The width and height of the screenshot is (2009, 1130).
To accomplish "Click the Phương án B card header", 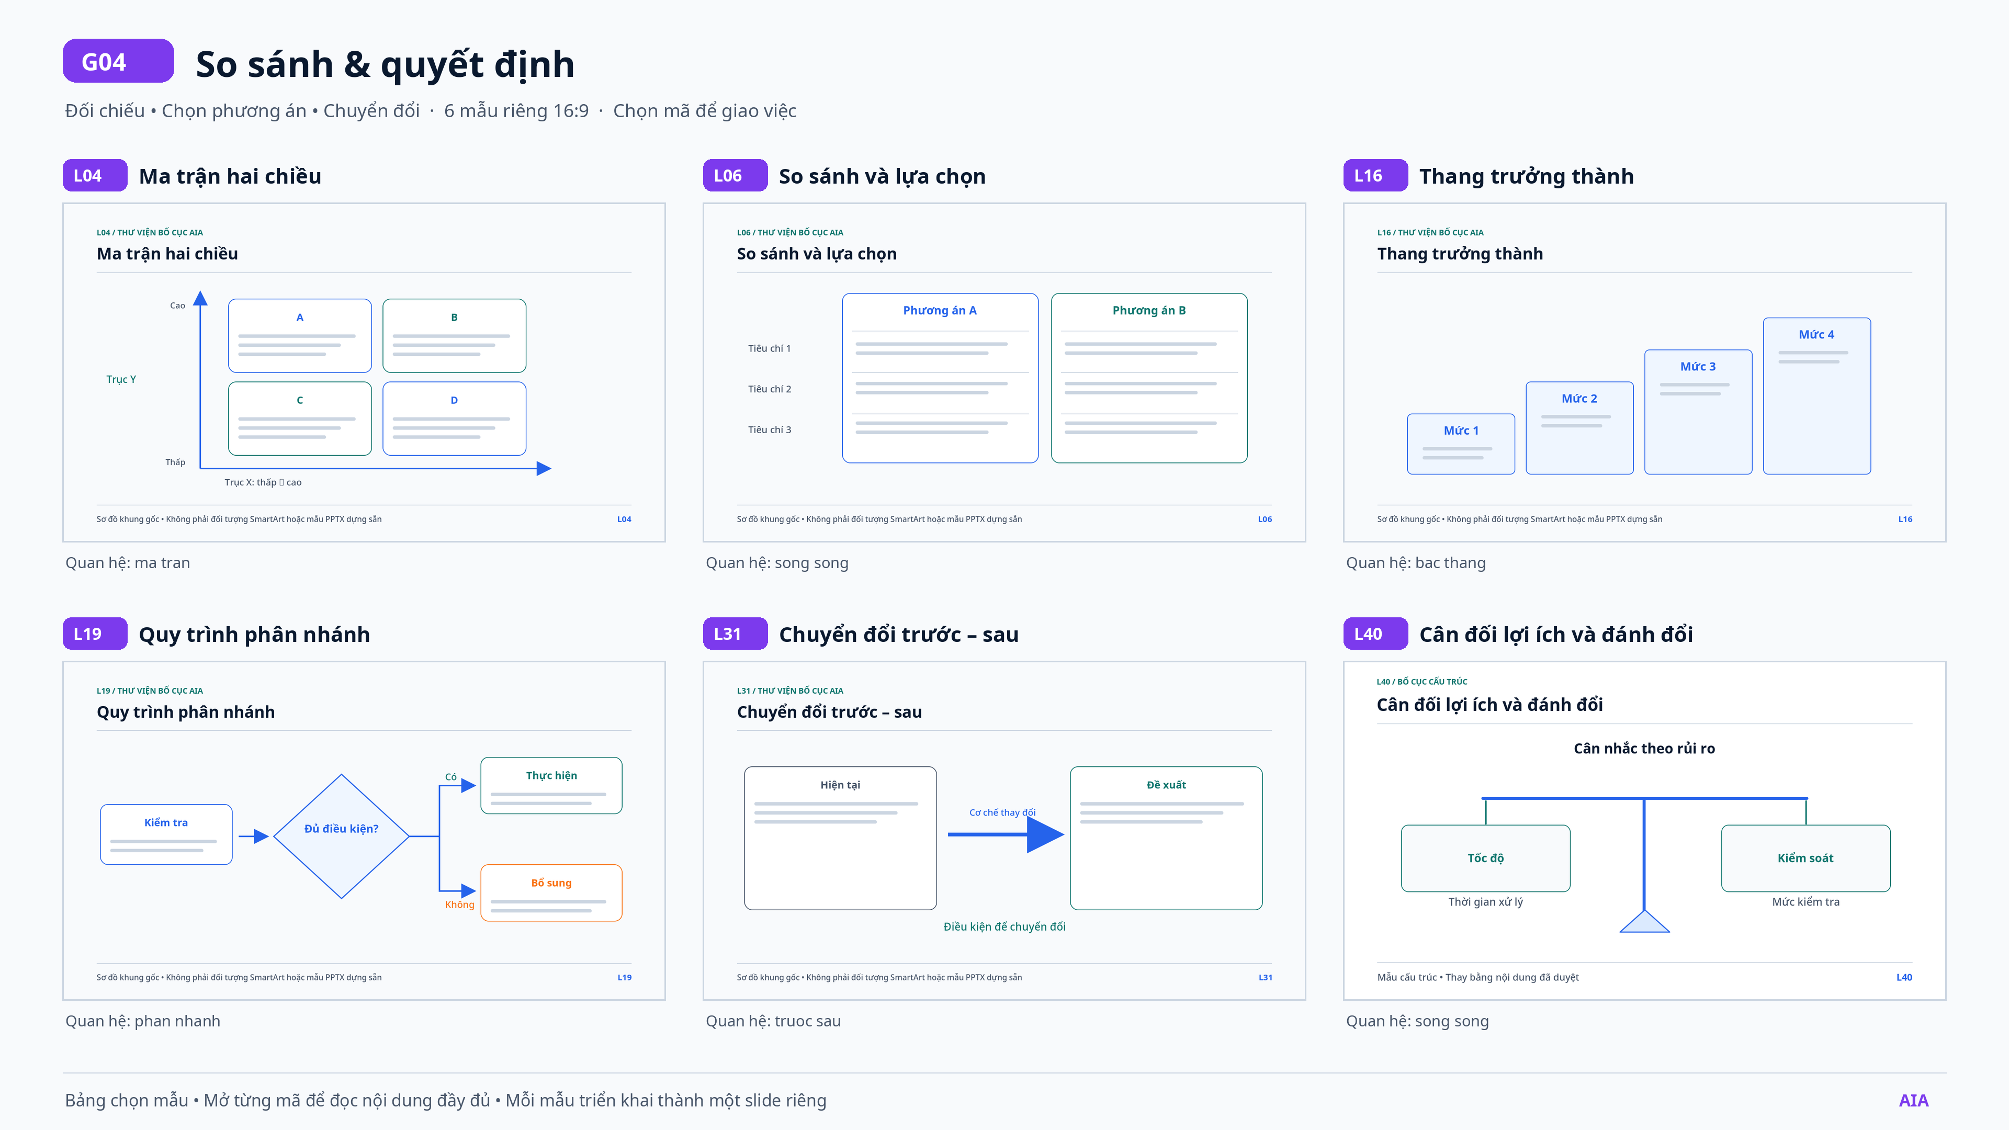I will pos(1149,310).
